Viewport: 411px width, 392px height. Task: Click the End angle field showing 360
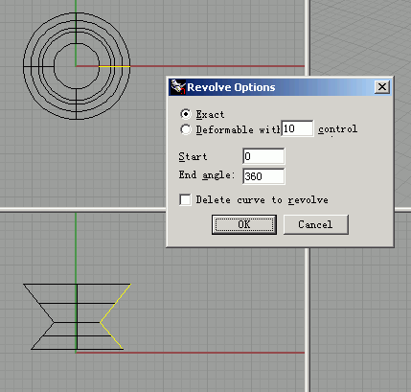(263, 176)
